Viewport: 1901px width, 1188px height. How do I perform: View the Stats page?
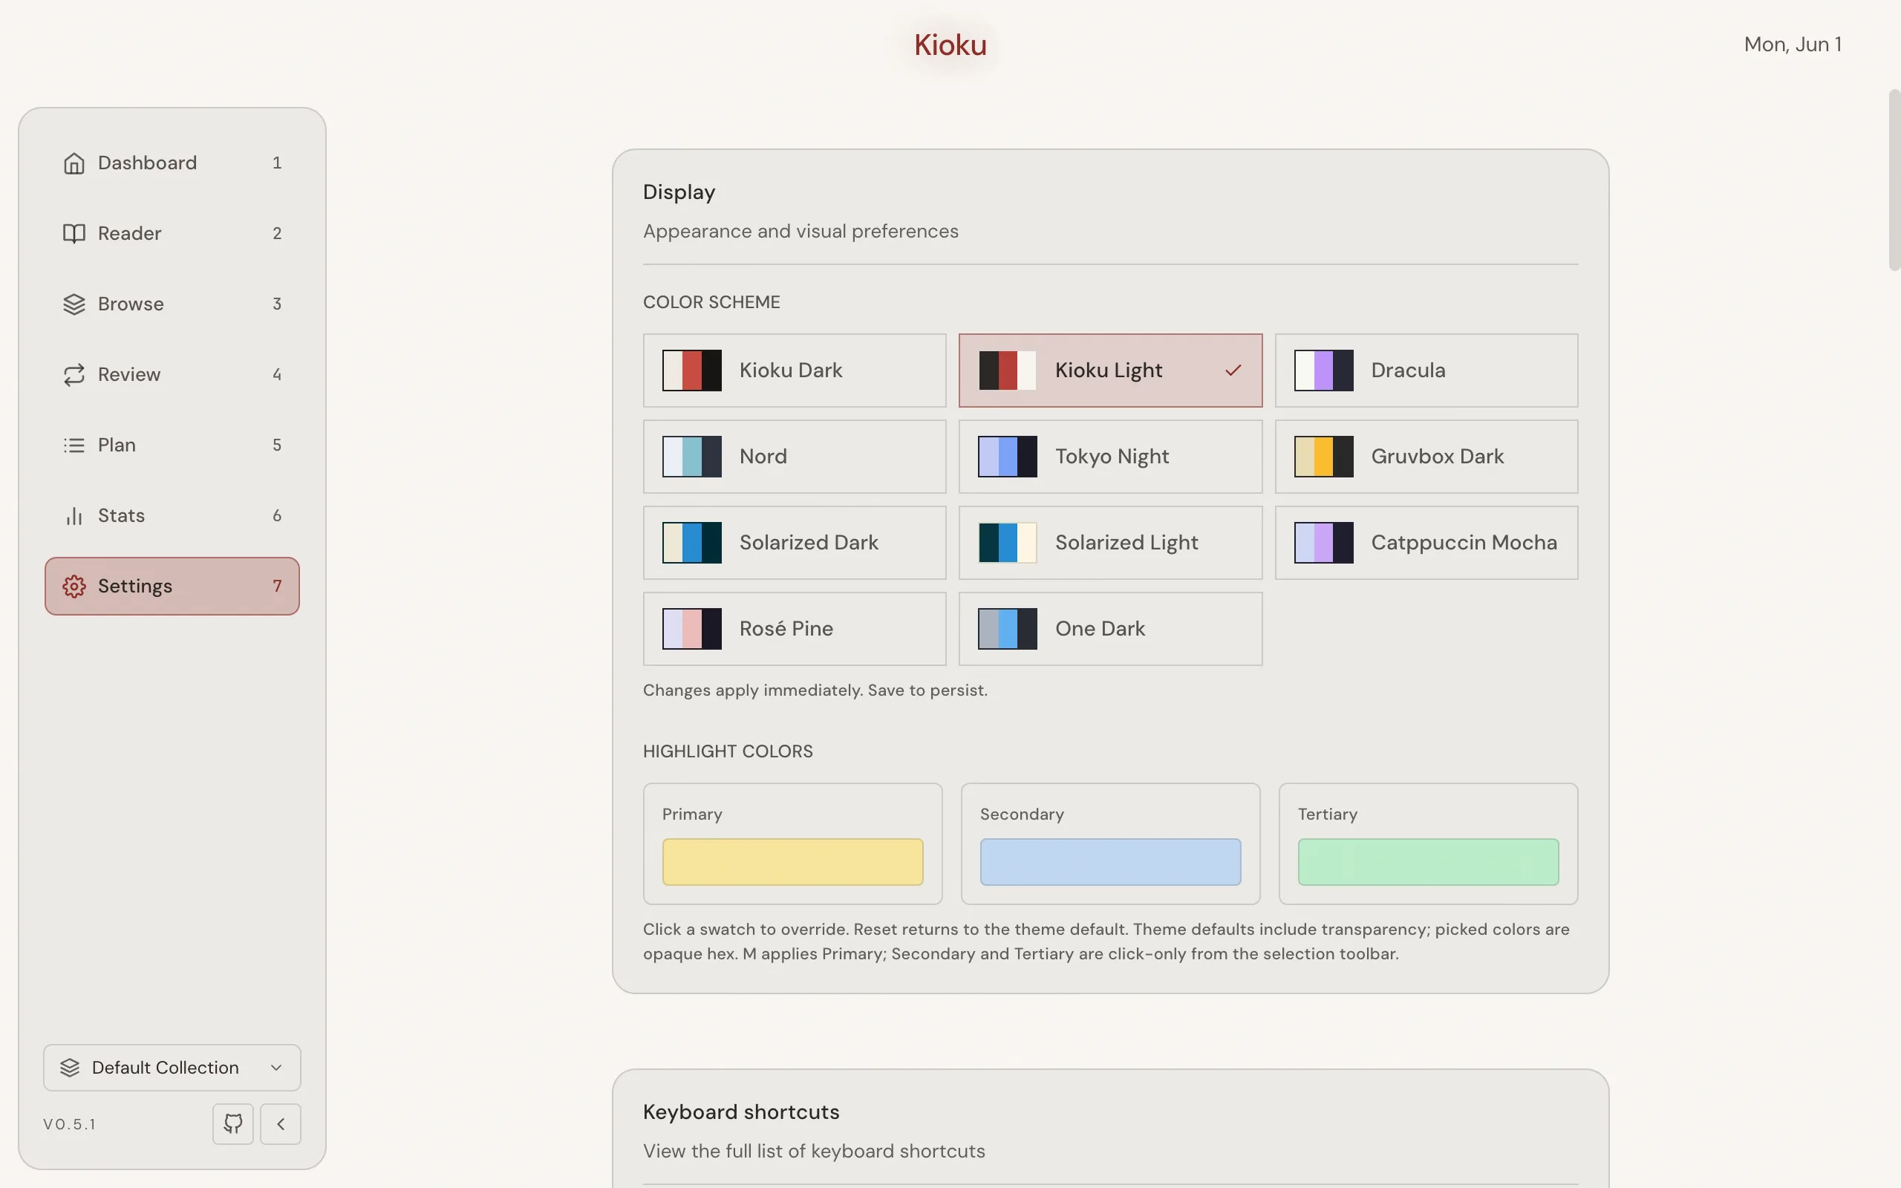pos(172,516)
